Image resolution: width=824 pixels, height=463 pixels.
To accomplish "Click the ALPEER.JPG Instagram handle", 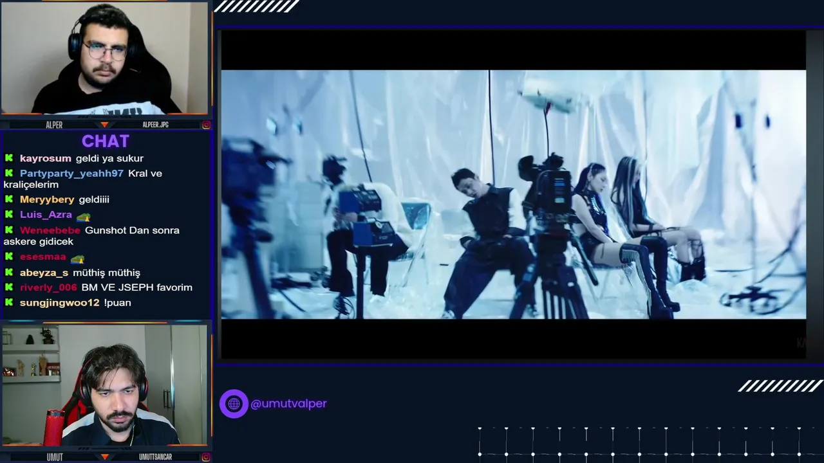I will (x=155, y=125).
